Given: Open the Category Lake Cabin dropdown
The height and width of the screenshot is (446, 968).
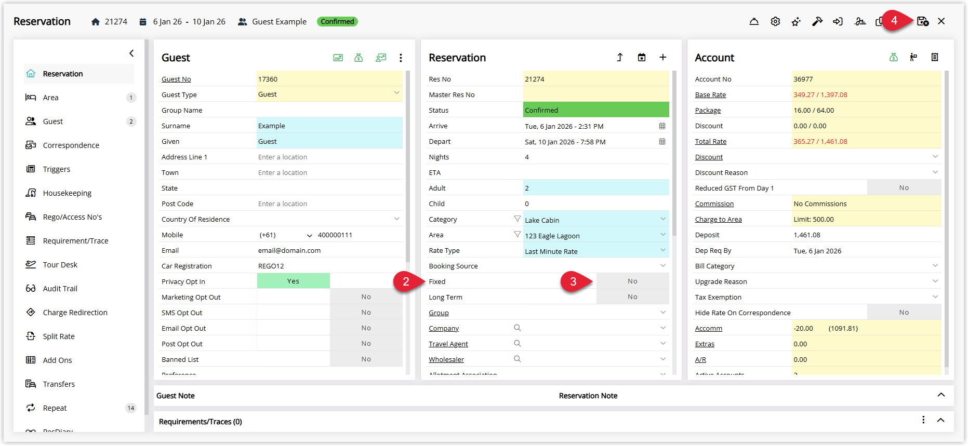Looking at the screenshot, I should 663,219.
